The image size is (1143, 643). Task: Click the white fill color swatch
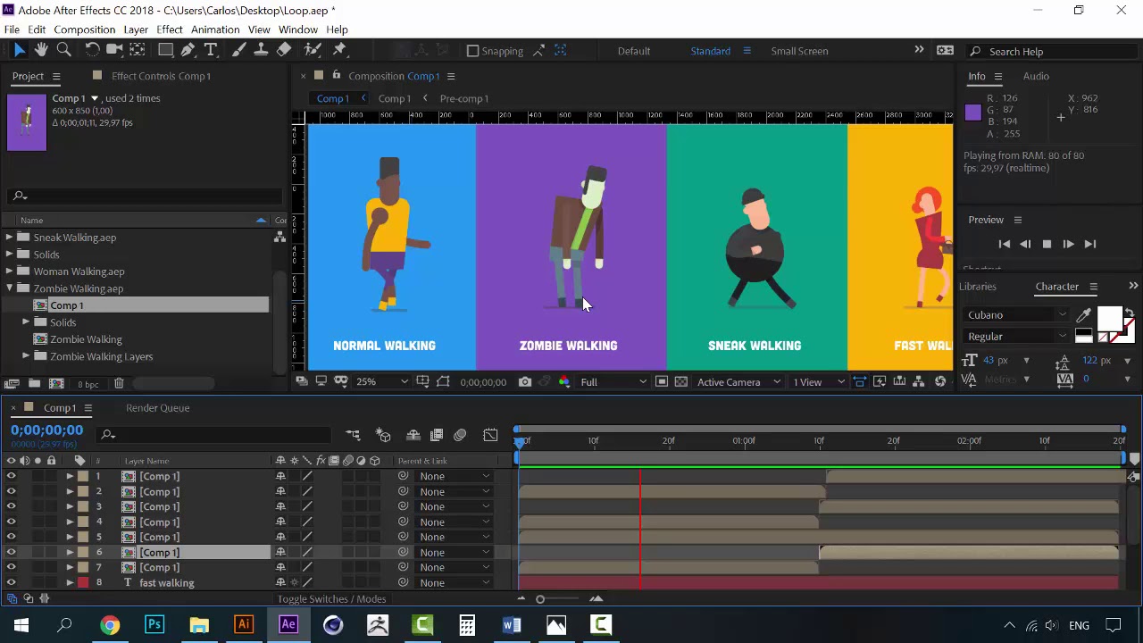click(x=1109, y=319)
